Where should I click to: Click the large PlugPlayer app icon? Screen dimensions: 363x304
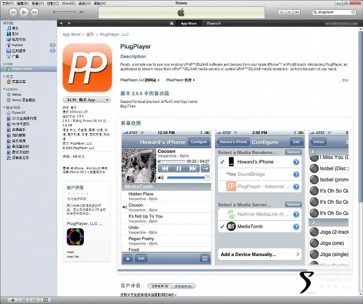87,68
